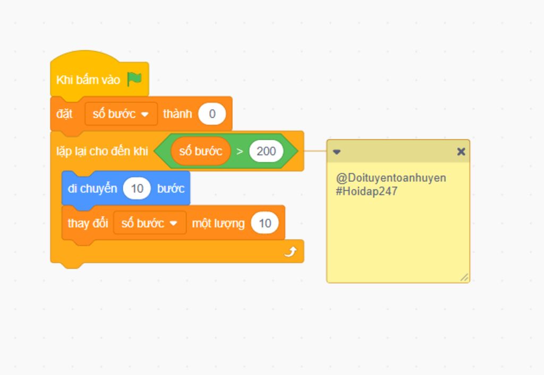544x375 pixels.
Task: Click the 'lặp lại cho đến khi' label
Action: (x=102, y=151)
